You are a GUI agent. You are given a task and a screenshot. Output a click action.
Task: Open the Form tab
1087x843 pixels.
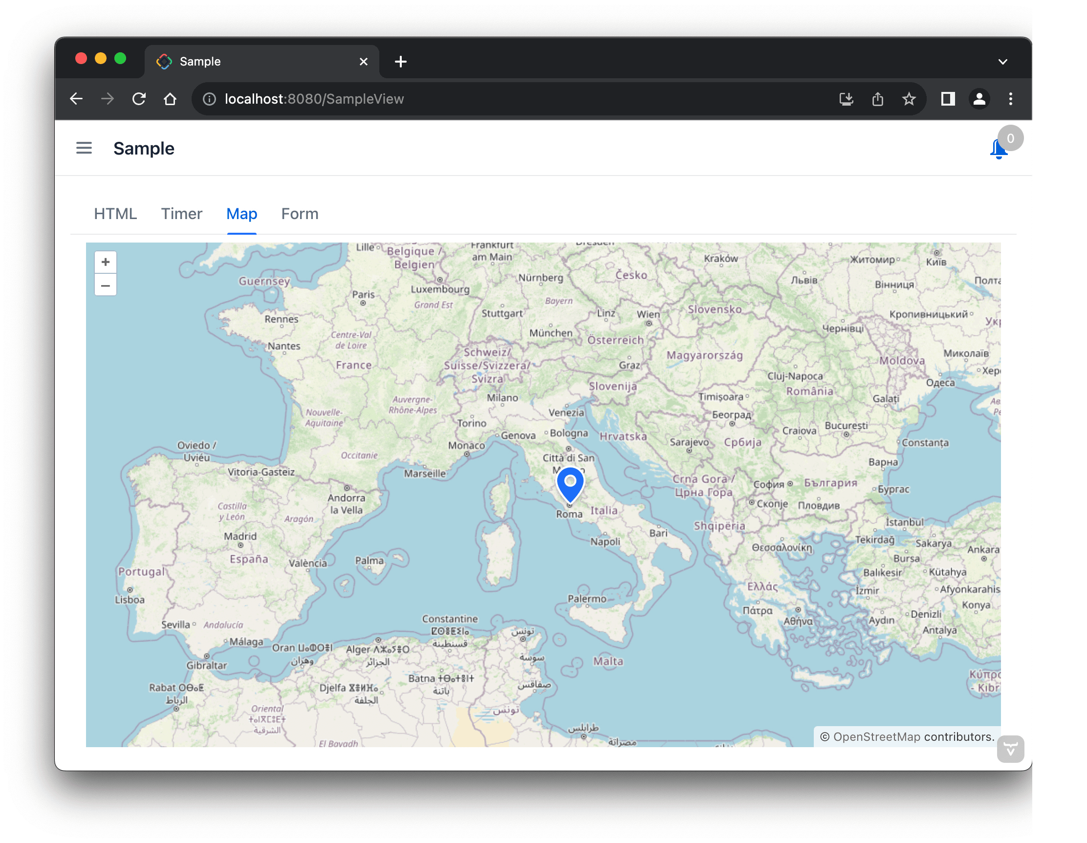point(300,214)
